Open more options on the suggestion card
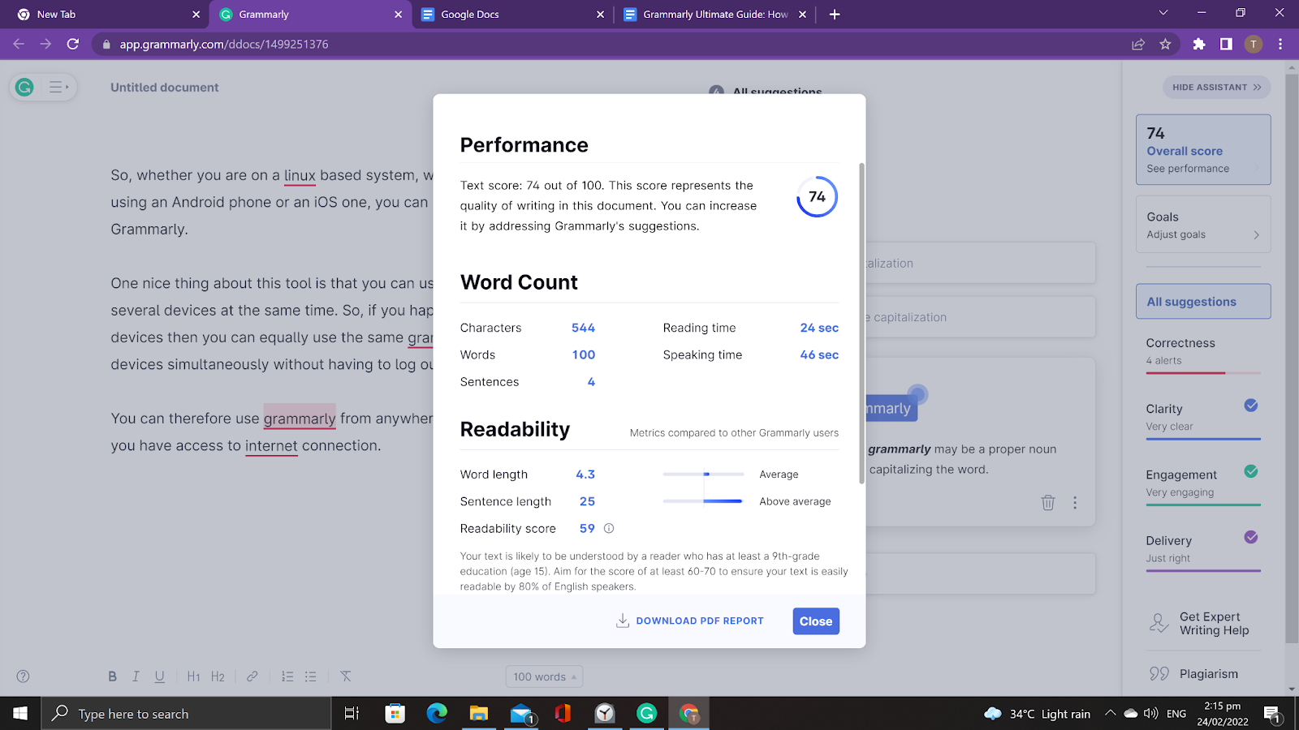The image size is (1299, 730). tap(1075, 503)
